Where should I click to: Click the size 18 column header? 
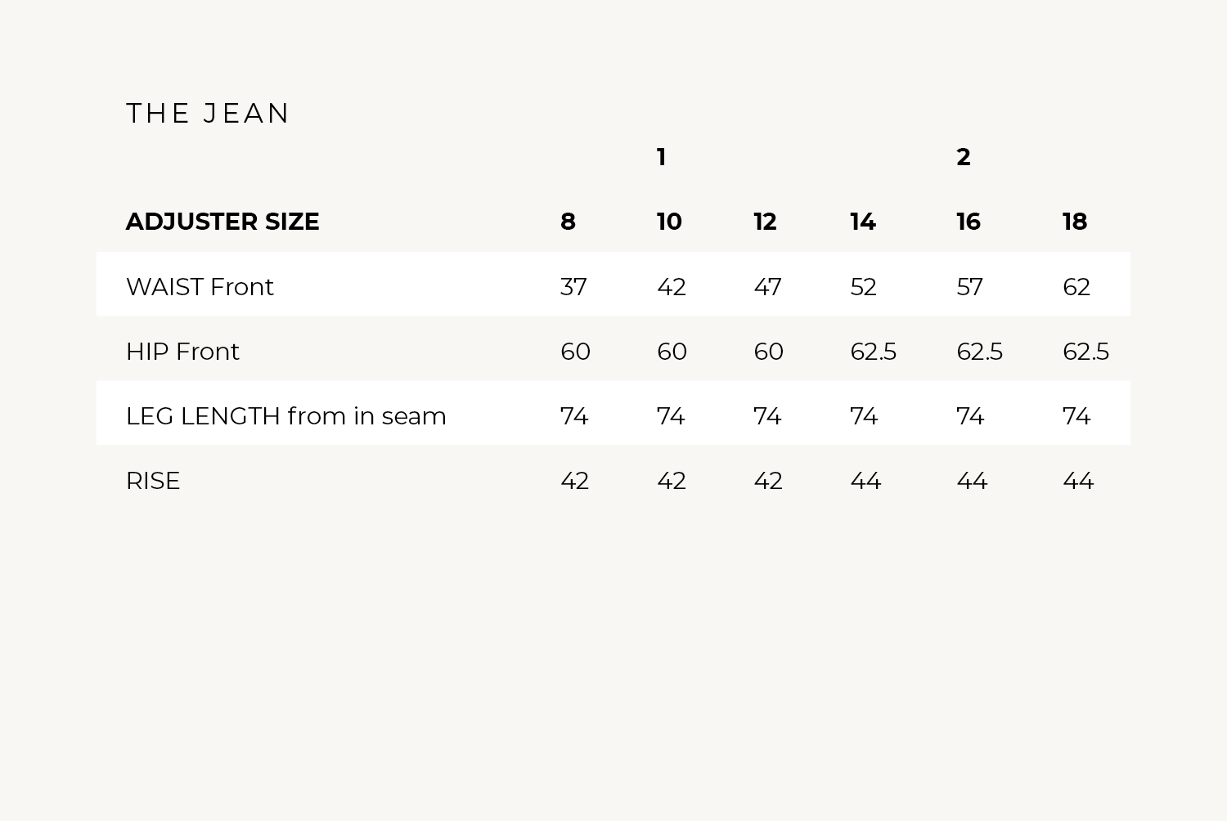[x=1075, y=222]
